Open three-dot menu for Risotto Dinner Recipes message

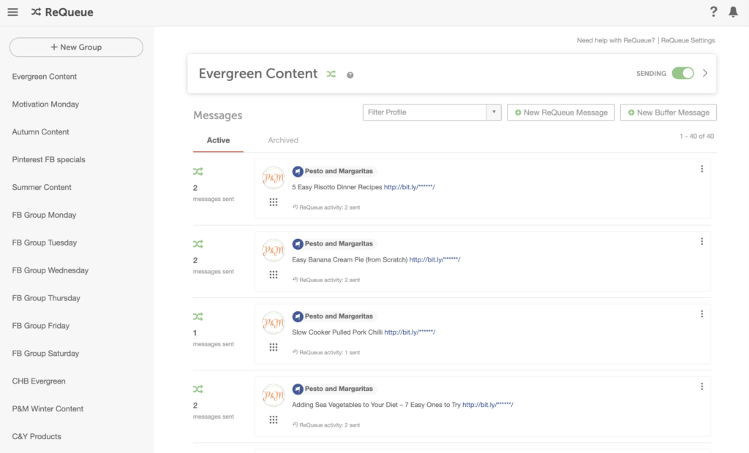tap(701, 169)
